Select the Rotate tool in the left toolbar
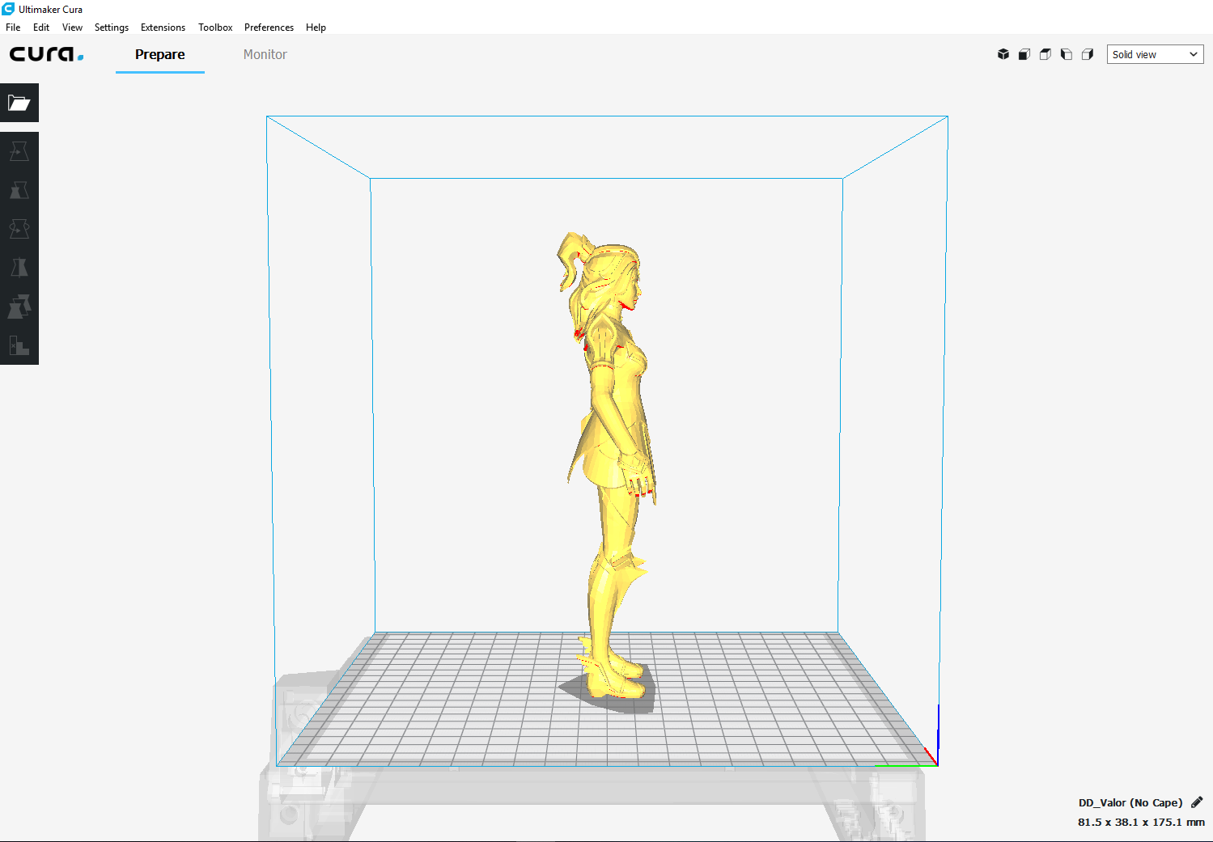 [x=19, y=229]
